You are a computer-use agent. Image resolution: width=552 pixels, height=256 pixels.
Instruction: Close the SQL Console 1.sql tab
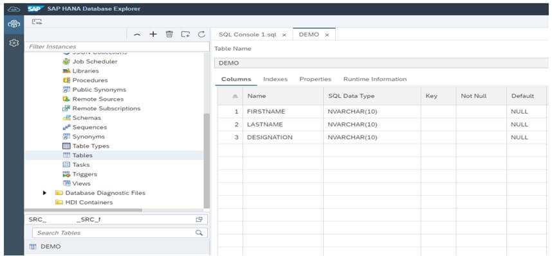[x=284, y=35]
